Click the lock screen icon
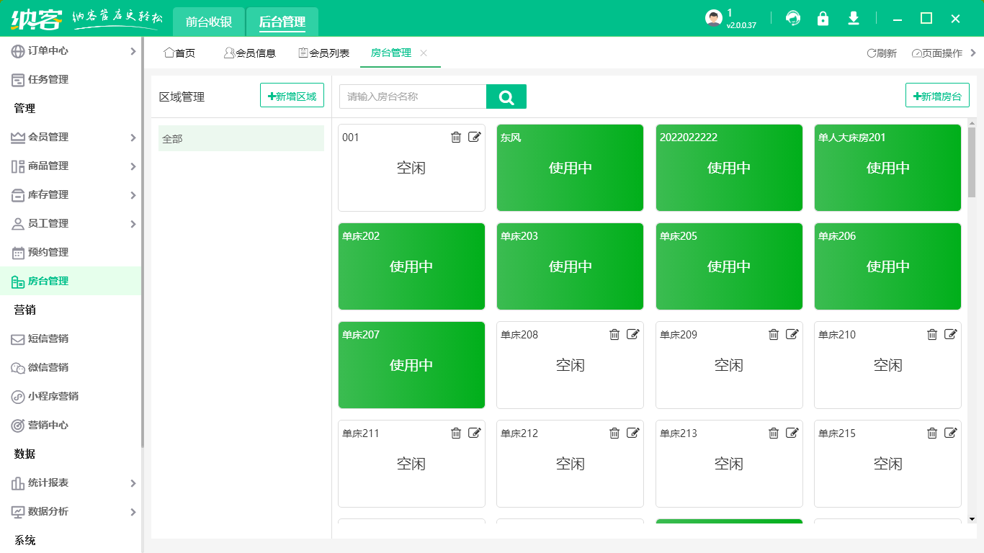This screenshot has height=553, width=984. (x=823, y=19)
